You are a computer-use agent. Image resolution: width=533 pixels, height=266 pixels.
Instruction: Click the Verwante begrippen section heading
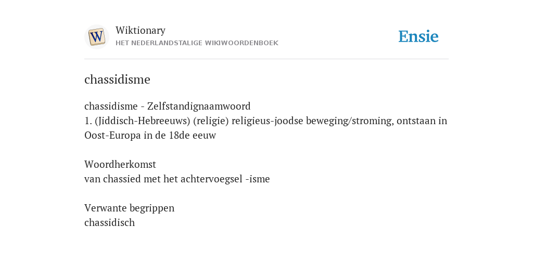[129, 208]
